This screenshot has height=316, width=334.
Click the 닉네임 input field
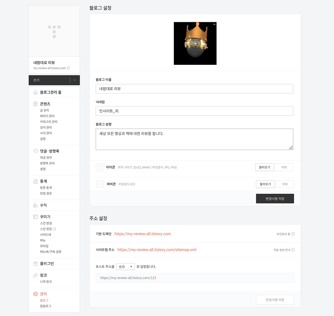click(194, 111)
